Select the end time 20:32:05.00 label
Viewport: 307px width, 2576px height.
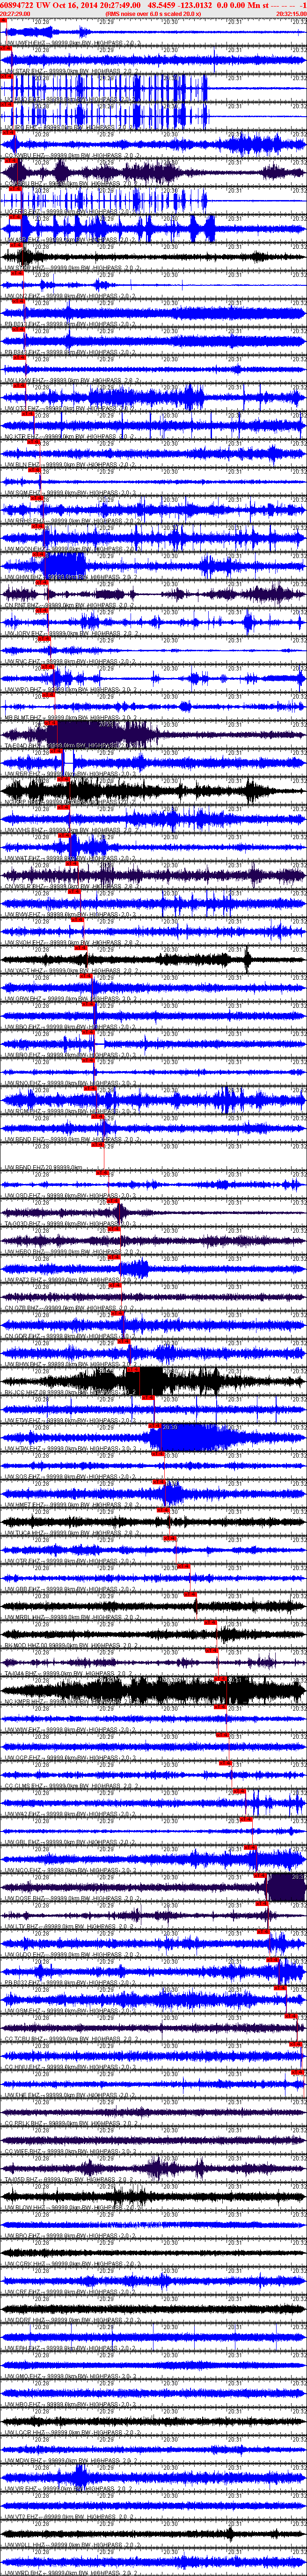(x=291, y=14)
